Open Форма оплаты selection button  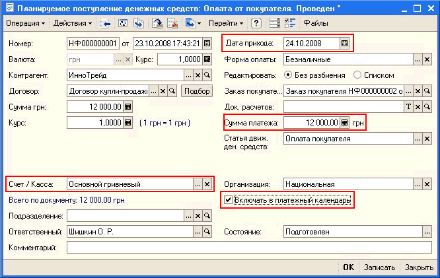pos(418,59)
